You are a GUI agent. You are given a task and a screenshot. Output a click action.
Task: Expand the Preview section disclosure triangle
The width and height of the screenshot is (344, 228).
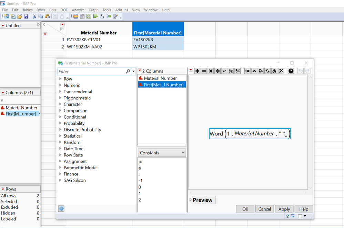(x=190, y=200)
